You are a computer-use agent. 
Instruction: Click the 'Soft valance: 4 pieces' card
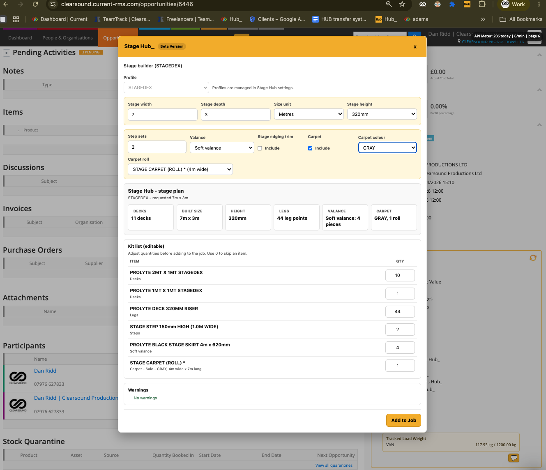point(345,217)
